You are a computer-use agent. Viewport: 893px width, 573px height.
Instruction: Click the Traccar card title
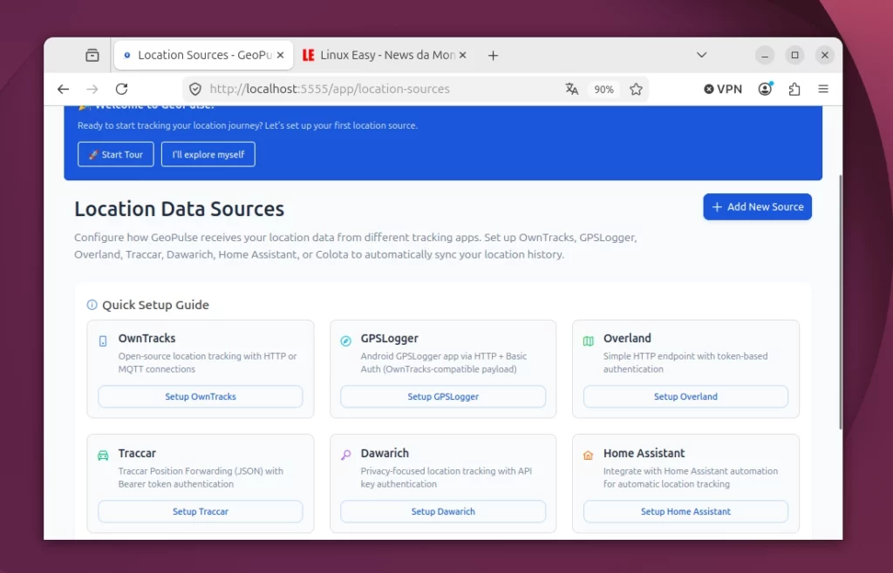[137, 453]
